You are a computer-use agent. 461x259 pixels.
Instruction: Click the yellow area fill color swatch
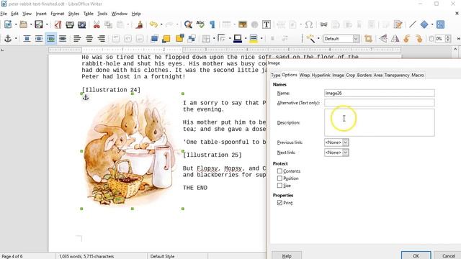tap(254, 38)
